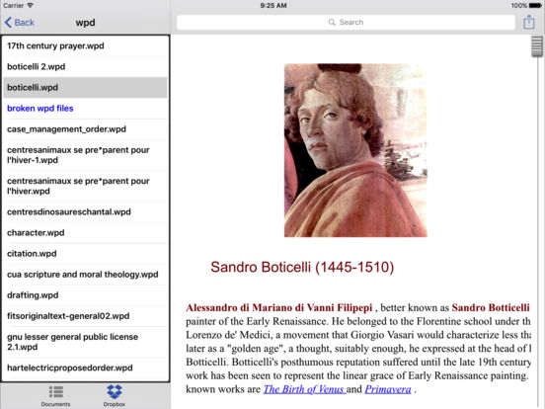Click the Sandro Boticelli (1445-1510) heading

pyautogui.click(x=302, y=267)
